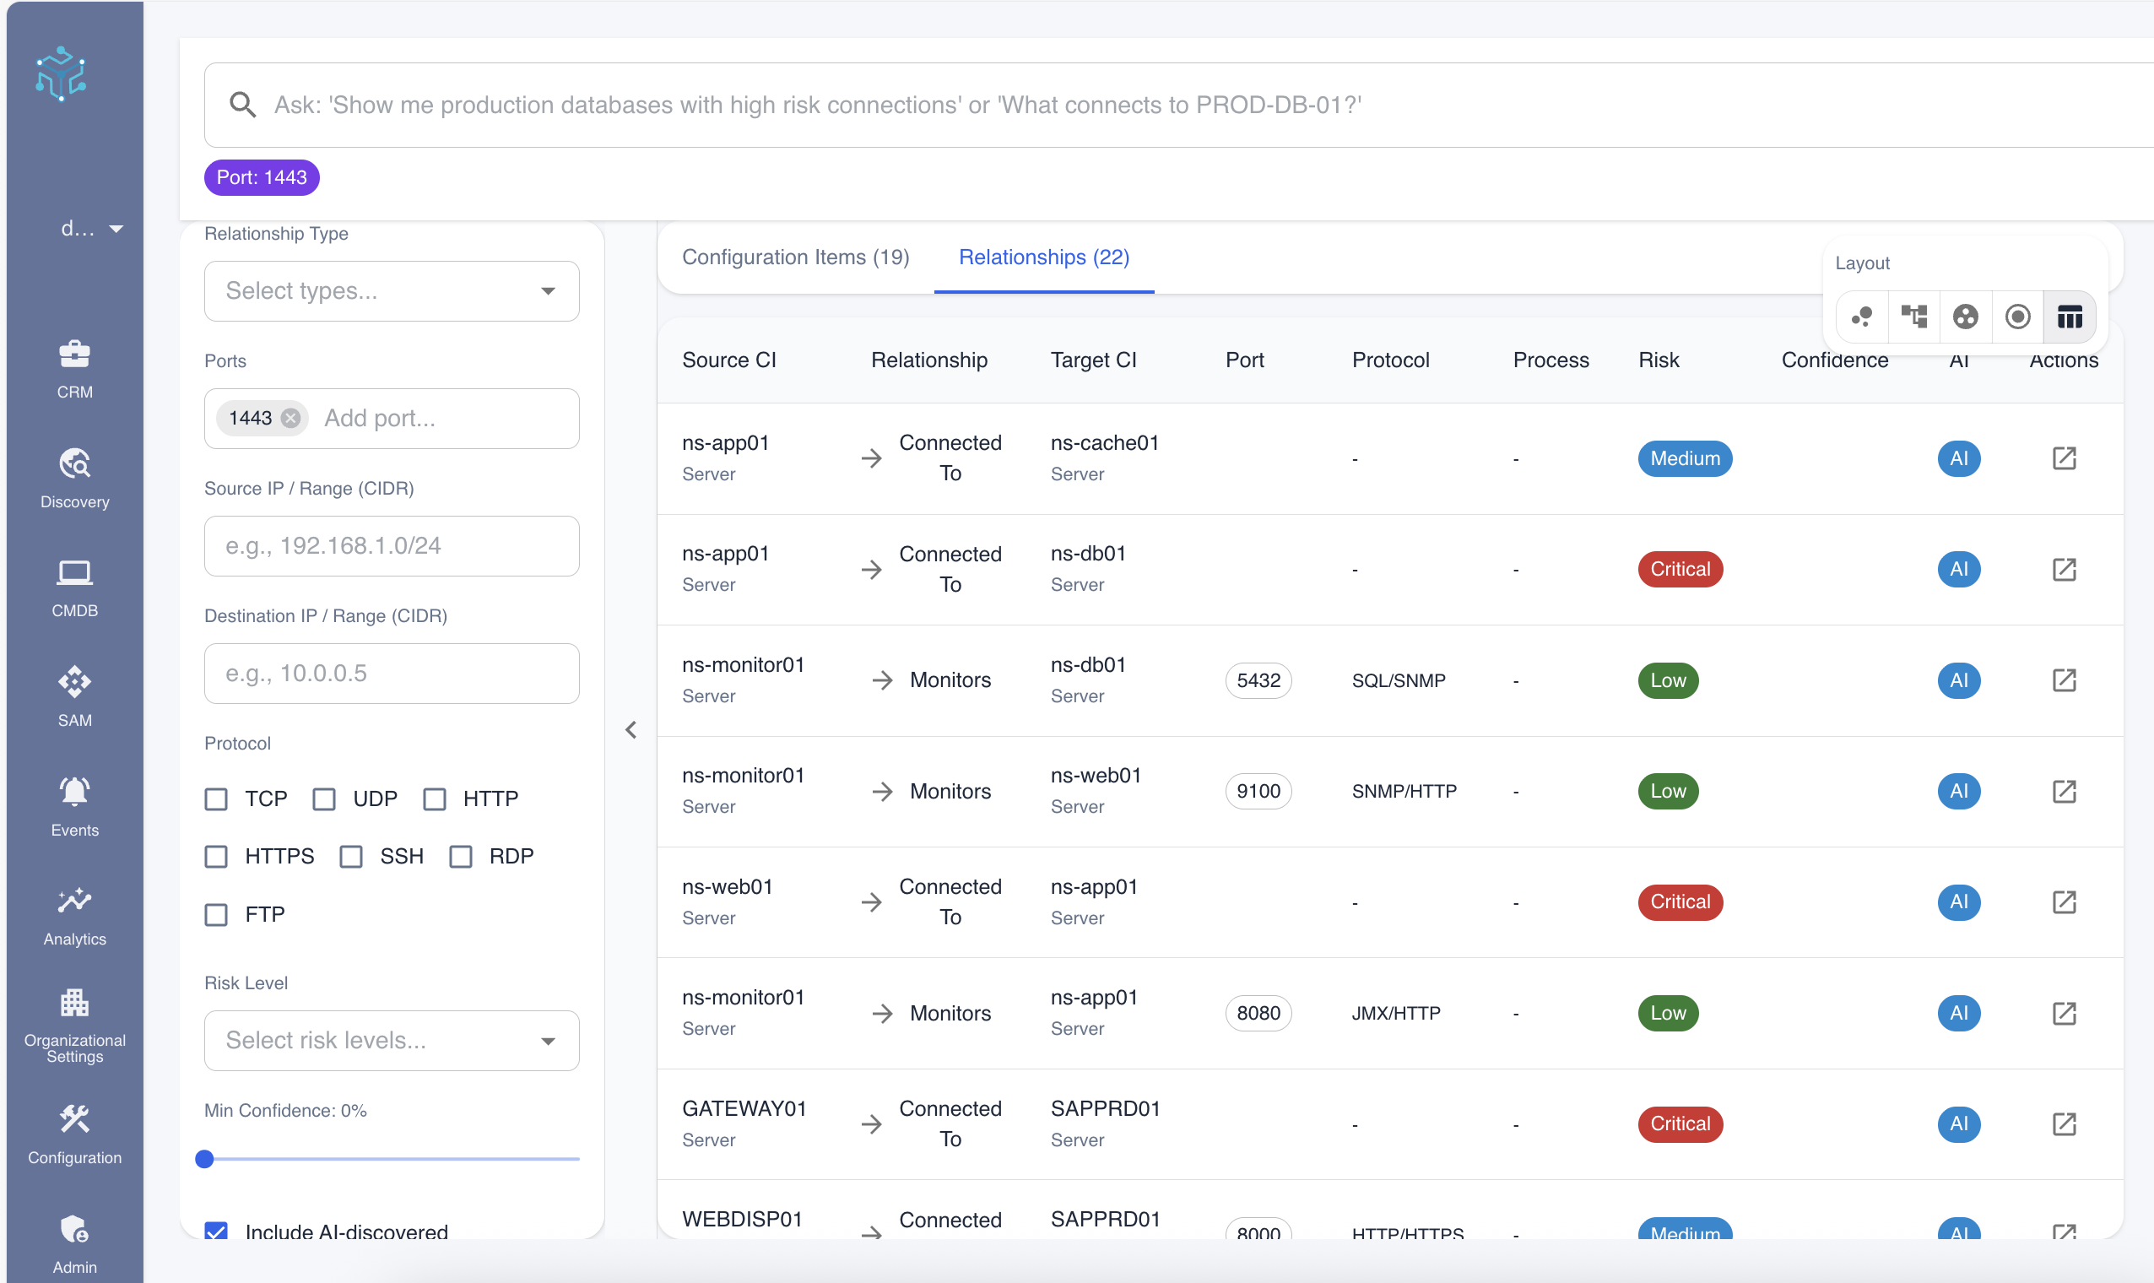The width and height of the screenshot is (2154, 1283).
Task: Choose the radial layout option
Action: 2016,317
